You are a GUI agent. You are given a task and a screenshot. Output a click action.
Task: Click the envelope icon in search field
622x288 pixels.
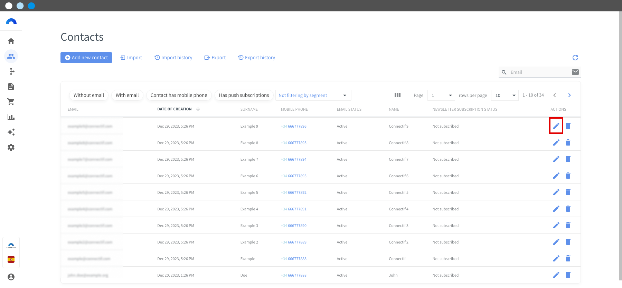click(x=575, y=72)
